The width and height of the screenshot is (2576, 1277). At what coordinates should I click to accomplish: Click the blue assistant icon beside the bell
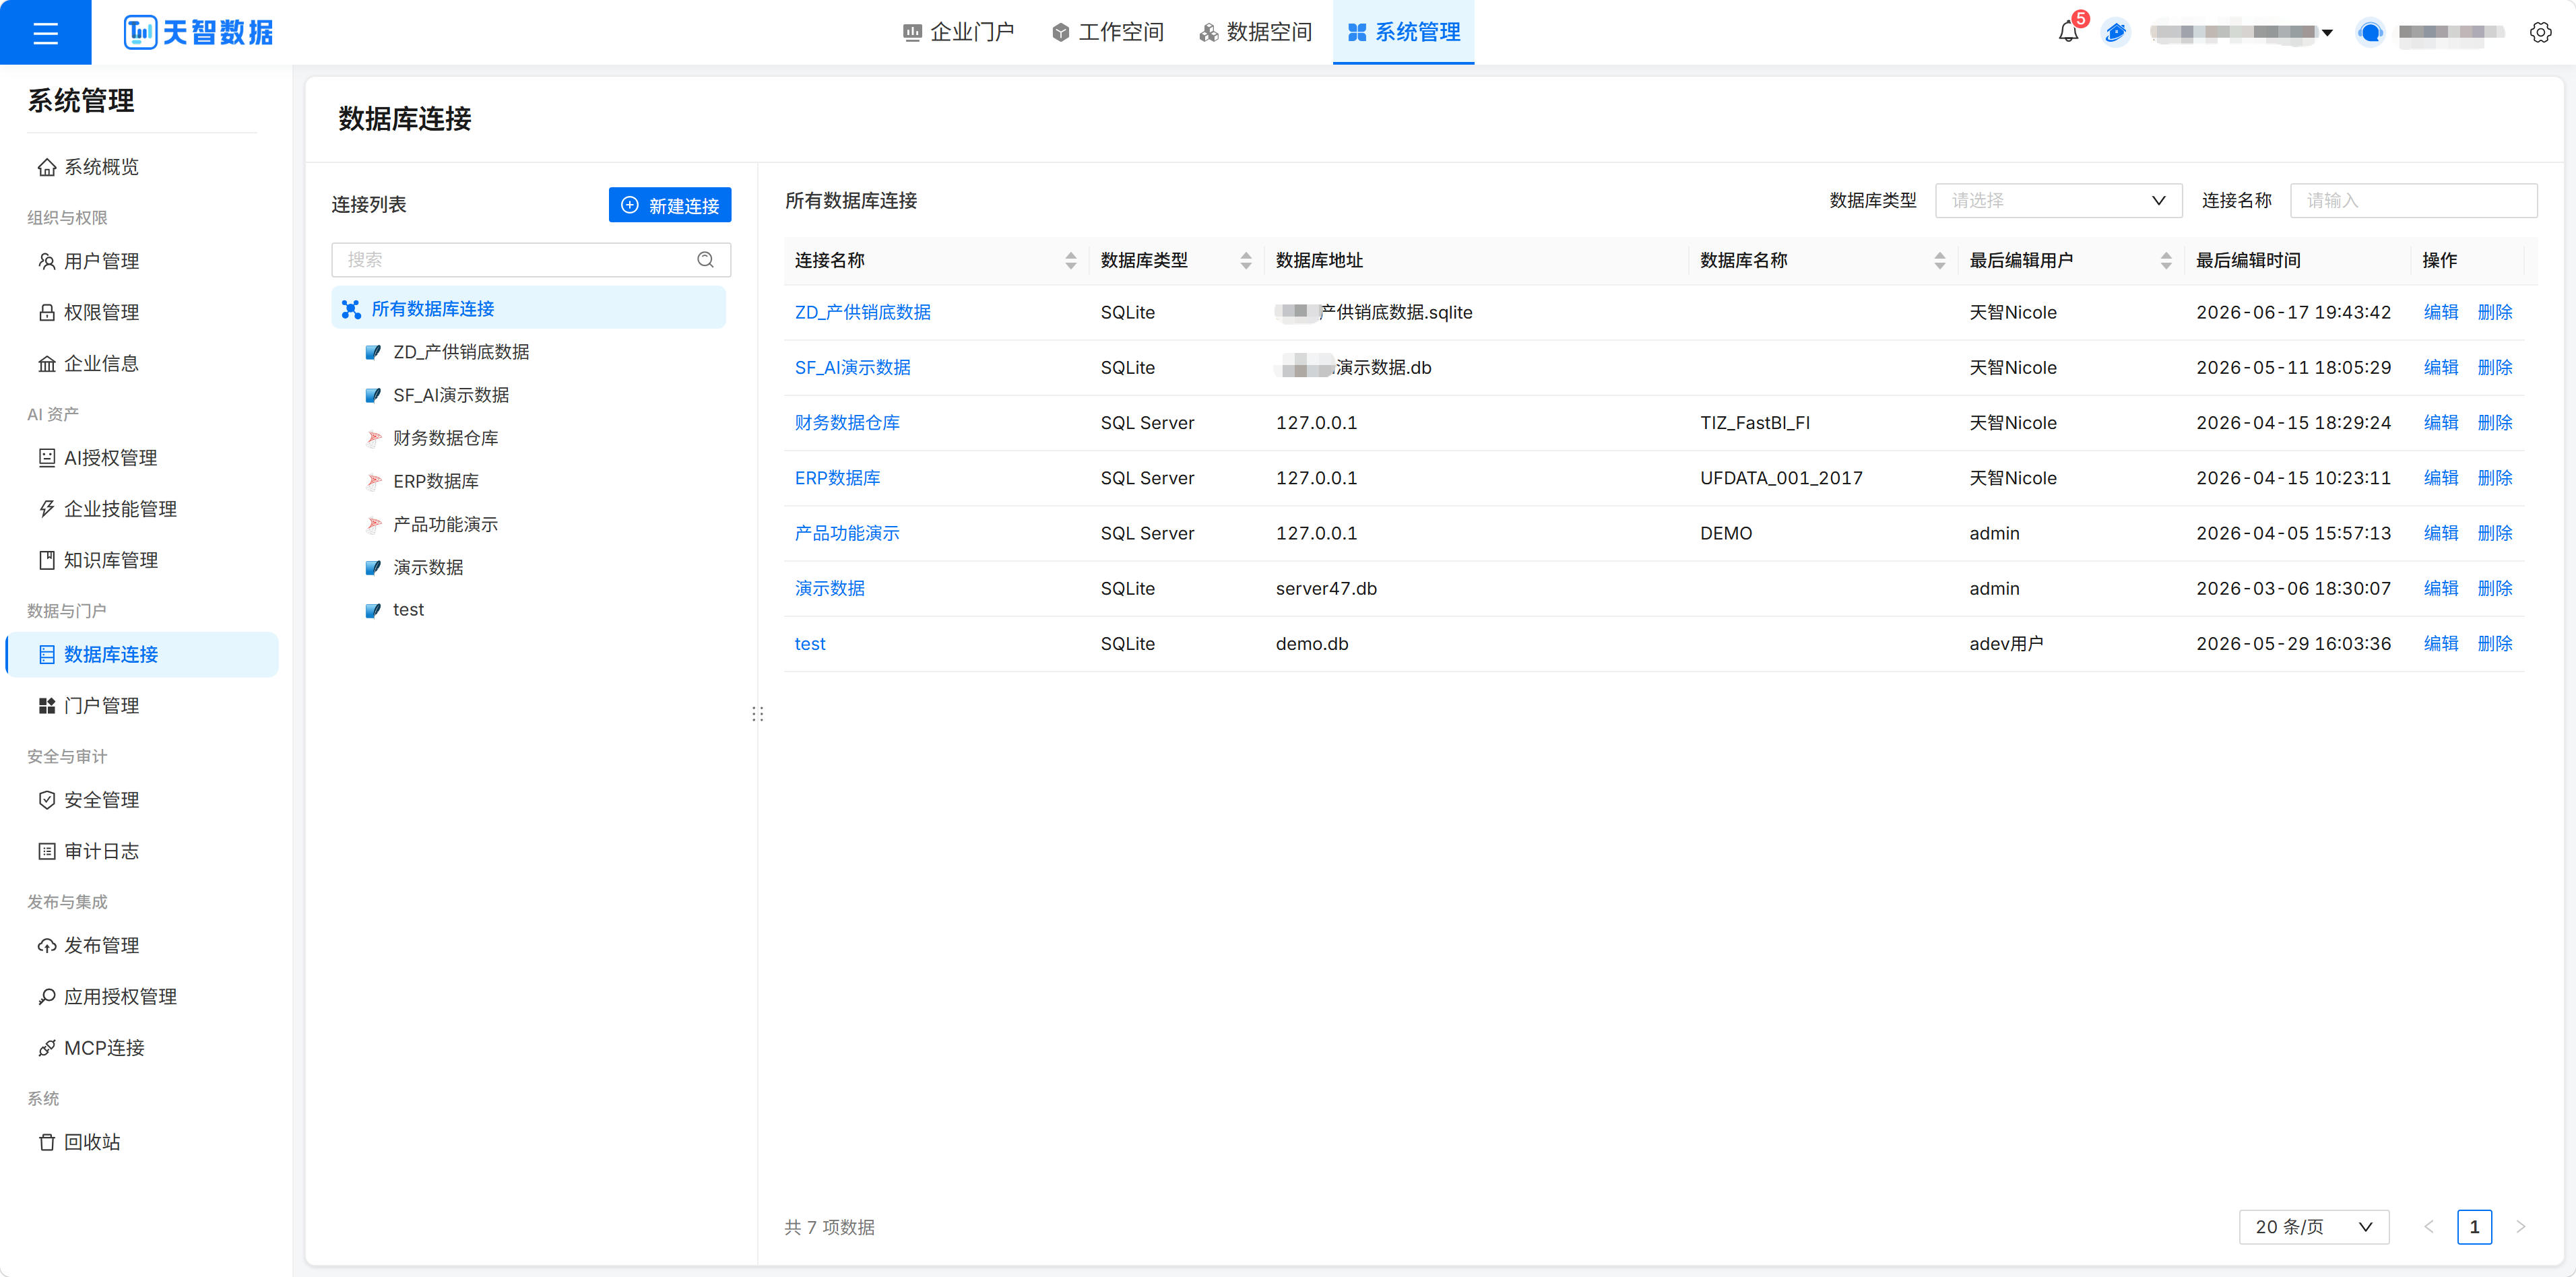2115,32
